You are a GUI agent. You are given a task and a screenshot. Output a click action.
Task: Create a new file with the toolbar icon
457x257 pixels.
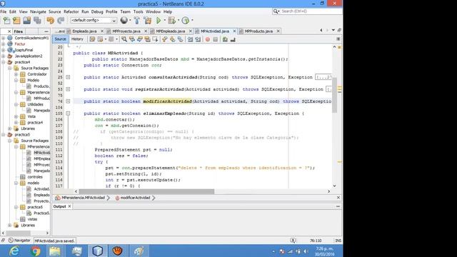[6, 21]
